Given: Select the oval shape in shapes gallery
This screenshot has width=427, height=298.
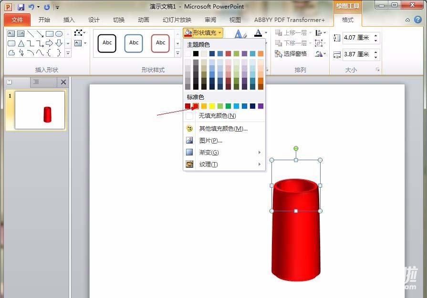Looking at the screenshot, I should 59,34.
